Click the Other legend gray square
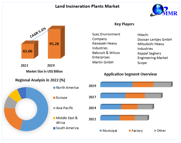This screenshot has width=181, height=143. click(155, 131)
